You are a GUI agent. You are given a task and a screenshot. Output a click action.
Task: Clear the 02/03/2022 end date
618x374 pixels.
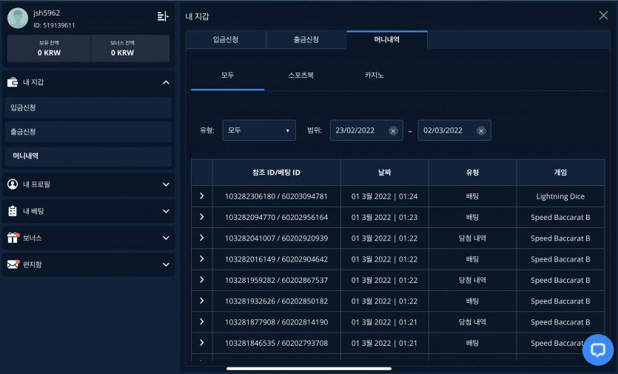[x=481, y=131]
